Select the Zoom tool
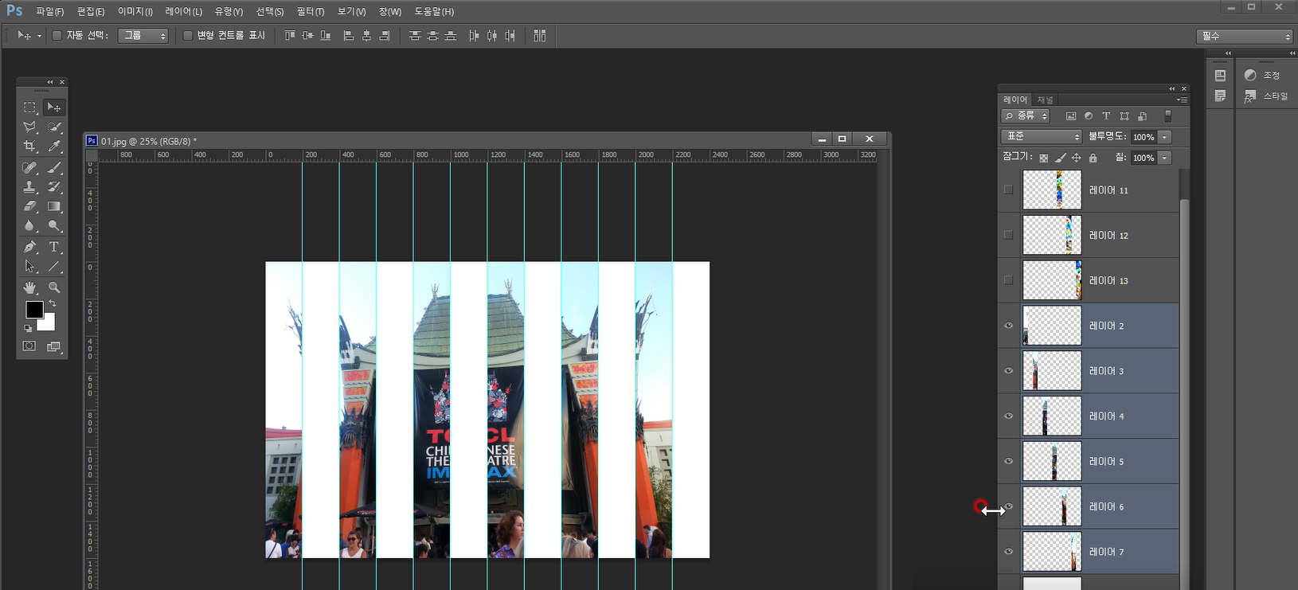Image resolution: width=1298 pixels, height=590 pixels. click(x=54, y=287)
